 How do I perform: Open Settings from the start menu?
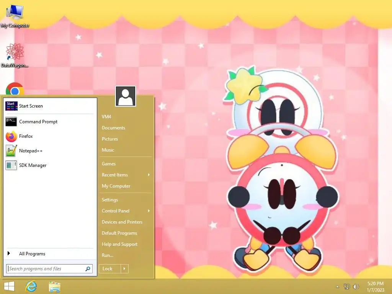110,200
